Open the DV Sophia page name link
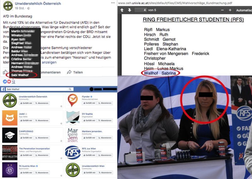 pos(87,114)
